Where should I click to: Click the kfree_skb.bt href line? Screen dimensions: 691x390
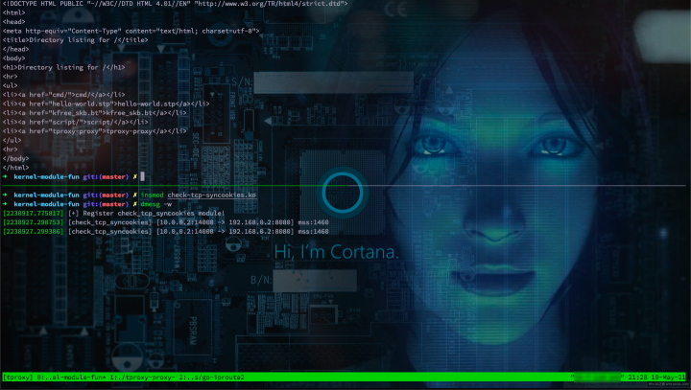coord(95,113)
